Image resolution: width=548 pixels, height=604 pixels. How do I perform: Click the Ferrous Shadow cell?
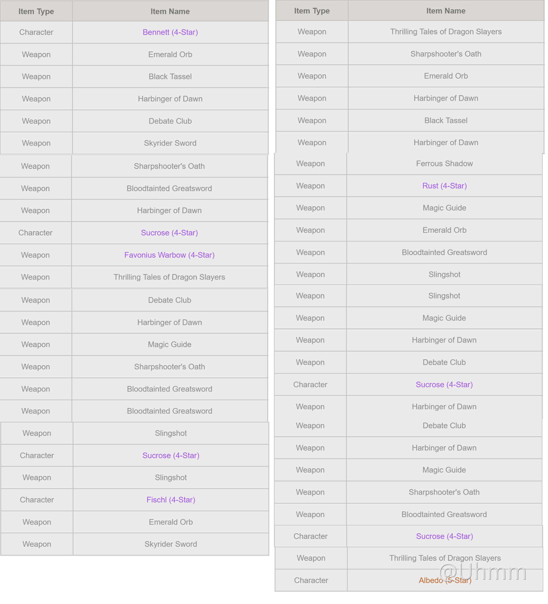pos(444,164)
